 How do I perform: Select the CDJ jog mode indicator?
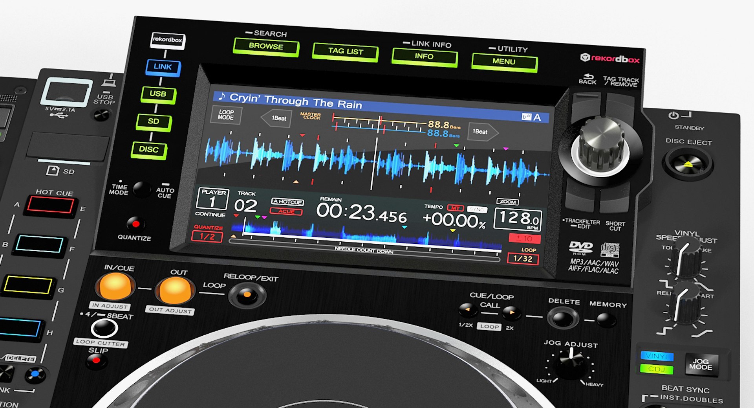click(657, 369)
